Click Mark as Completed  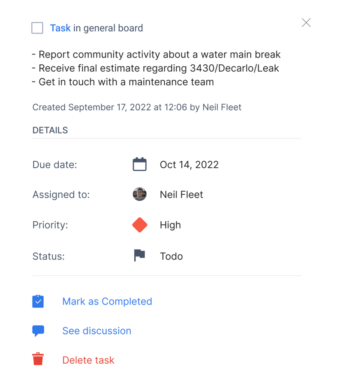pos(107,301)
